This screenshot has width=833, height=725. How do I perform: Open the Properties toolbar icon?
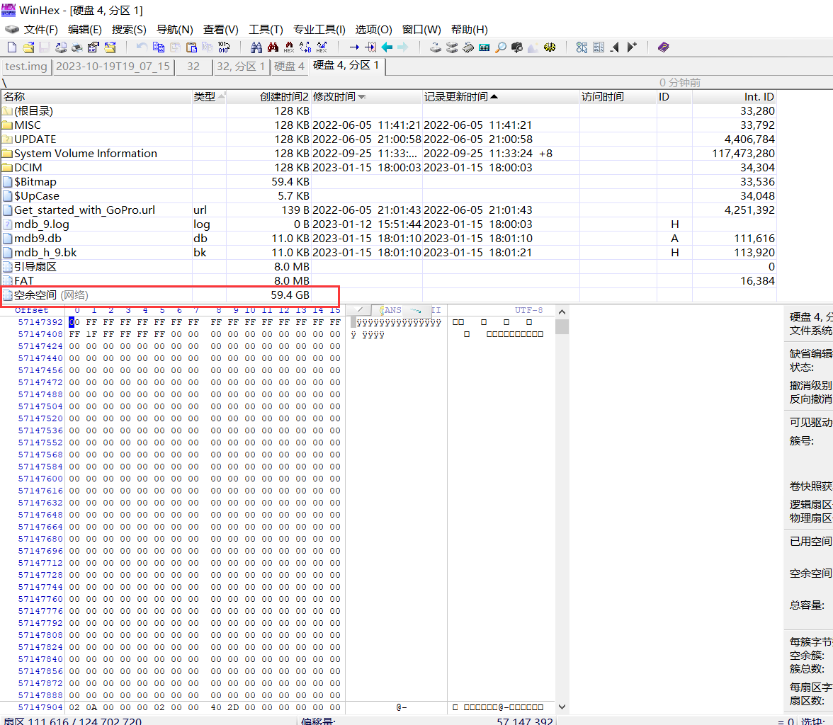(93, 47)
